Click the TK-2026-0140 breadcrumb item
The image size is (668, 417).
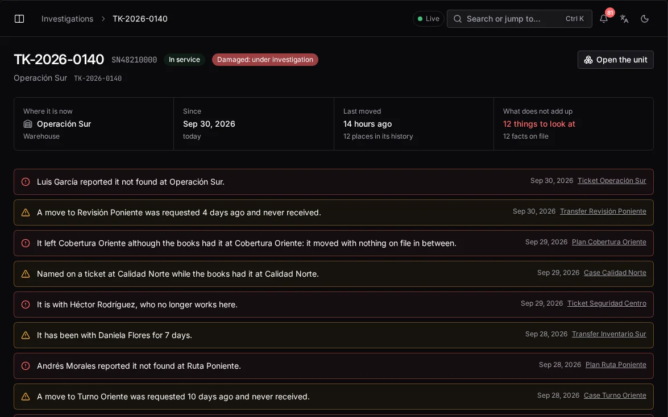(x=140, y=19)
